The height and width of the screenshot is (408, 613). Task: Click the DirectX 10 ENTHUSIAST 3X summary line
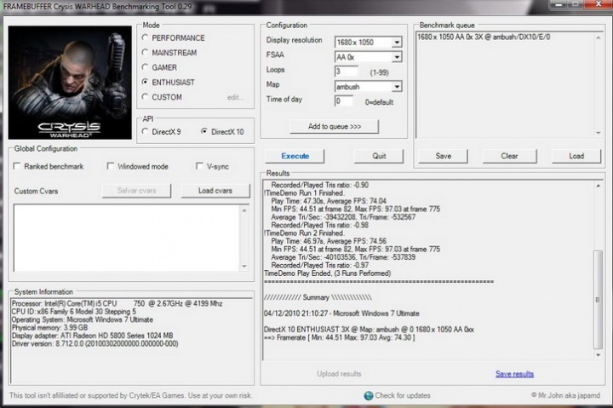pos(369,330)
